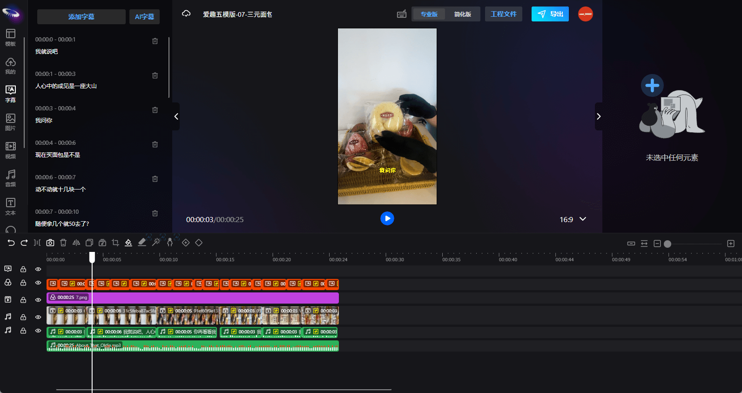Delete selected clip using toolbar trash icon
Screen dimensions: 742x393
(63, 243)
